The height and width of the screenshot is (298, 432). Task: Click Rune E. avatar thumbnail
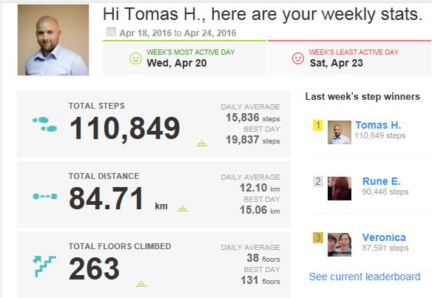click(340, 189)
